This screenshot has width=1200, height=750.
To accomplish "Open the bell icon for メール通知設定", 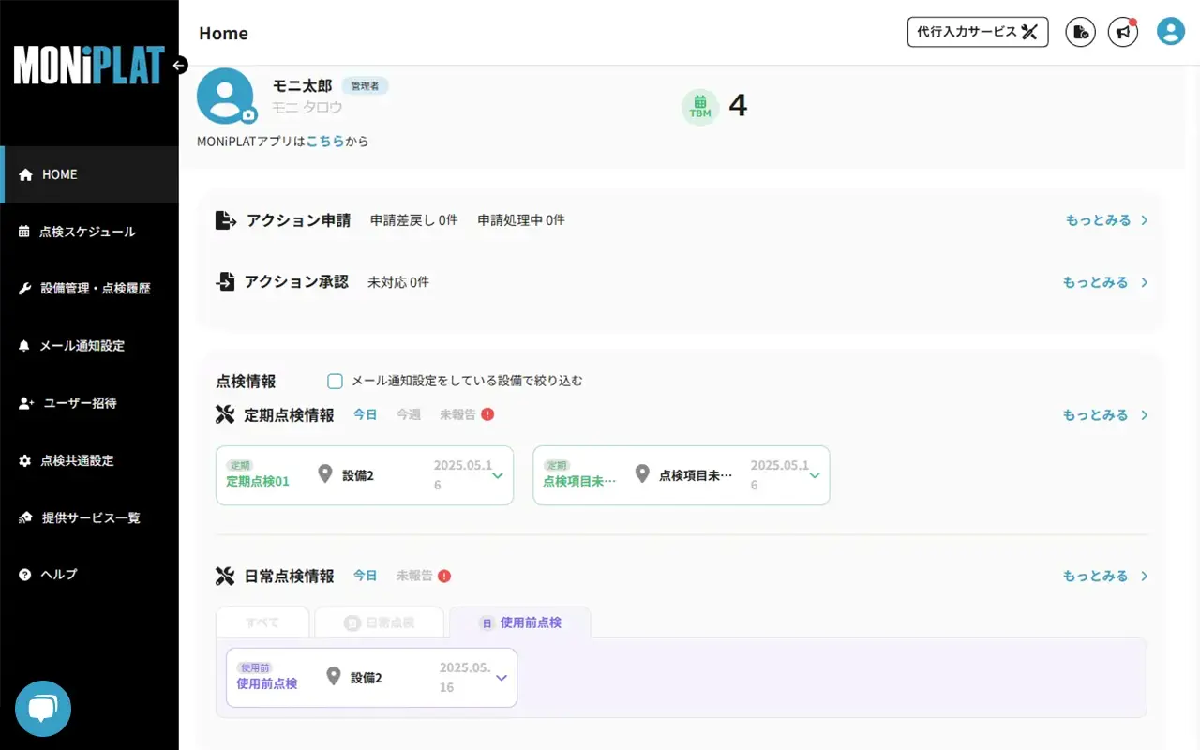I will click(26, 346).
